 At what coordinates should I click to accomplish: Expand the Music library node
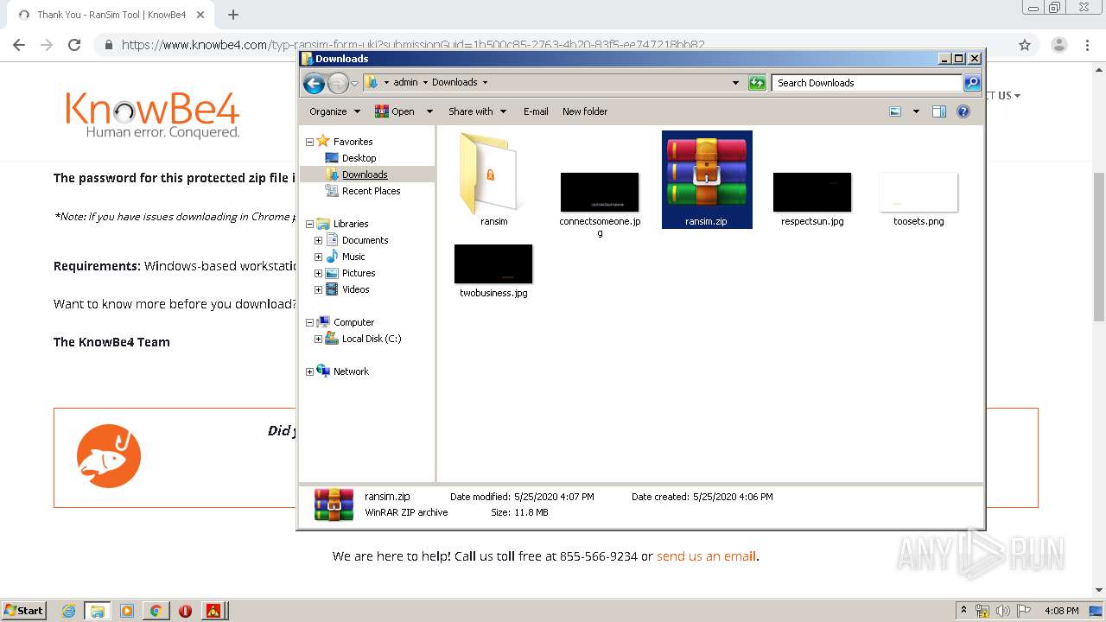tap(318, 257)
